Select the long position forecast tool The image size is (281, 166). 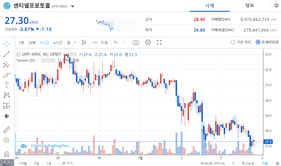(x=7, y=106)
